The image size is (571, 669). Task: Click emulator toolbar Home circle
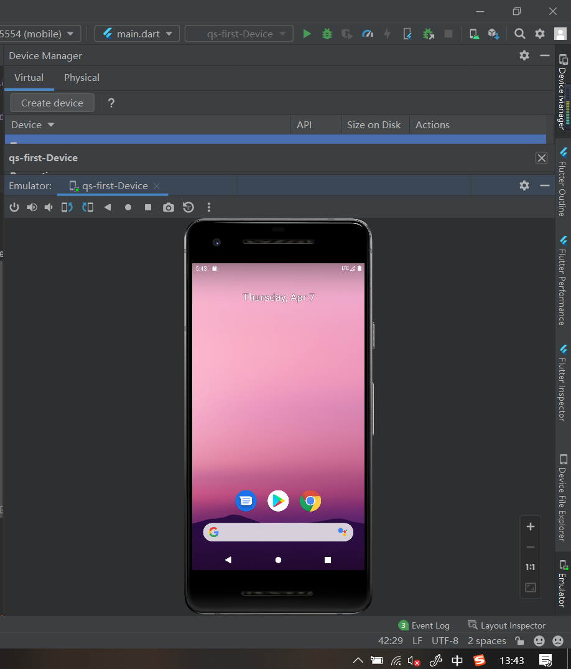[128, 207]
